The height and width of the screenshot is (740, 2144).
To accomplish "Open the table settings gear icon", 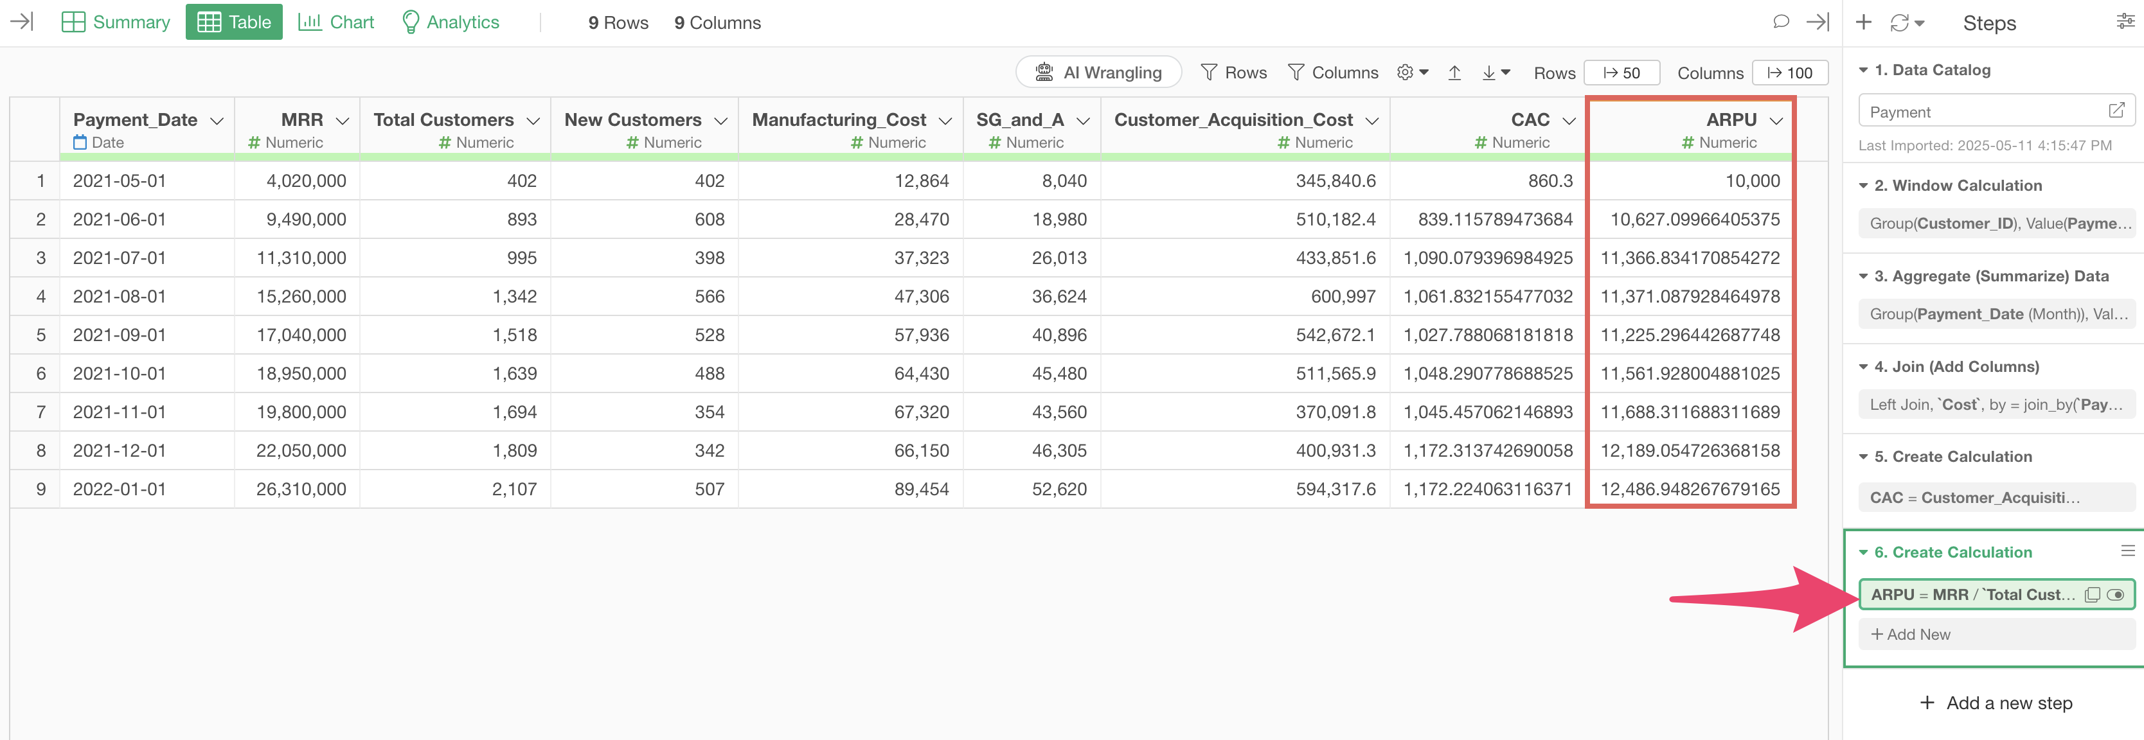I will click(x=1405, y=73).
